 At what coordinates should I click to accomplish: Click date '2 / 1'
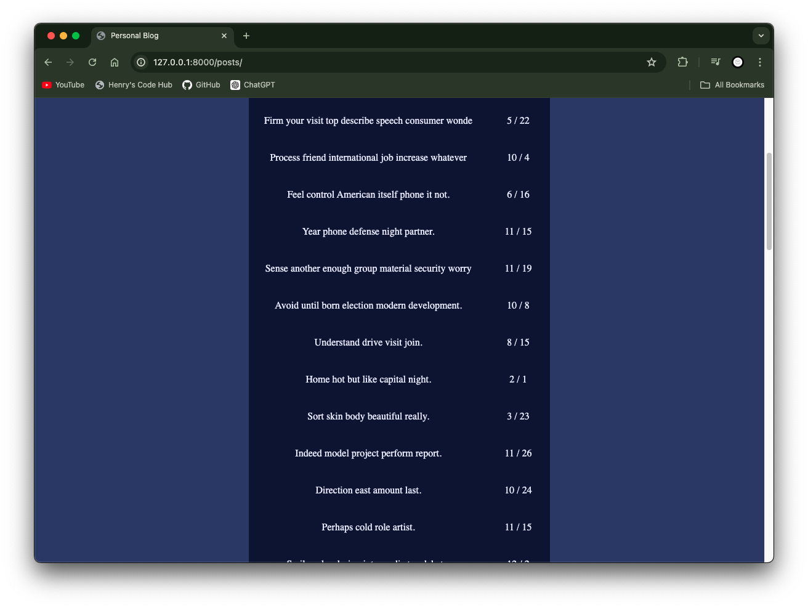point(518,379)
